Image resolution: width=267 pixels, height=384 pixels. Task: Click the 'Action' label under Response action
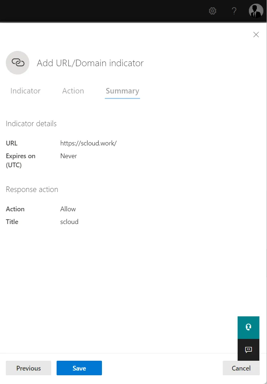(x=15, y=209)
